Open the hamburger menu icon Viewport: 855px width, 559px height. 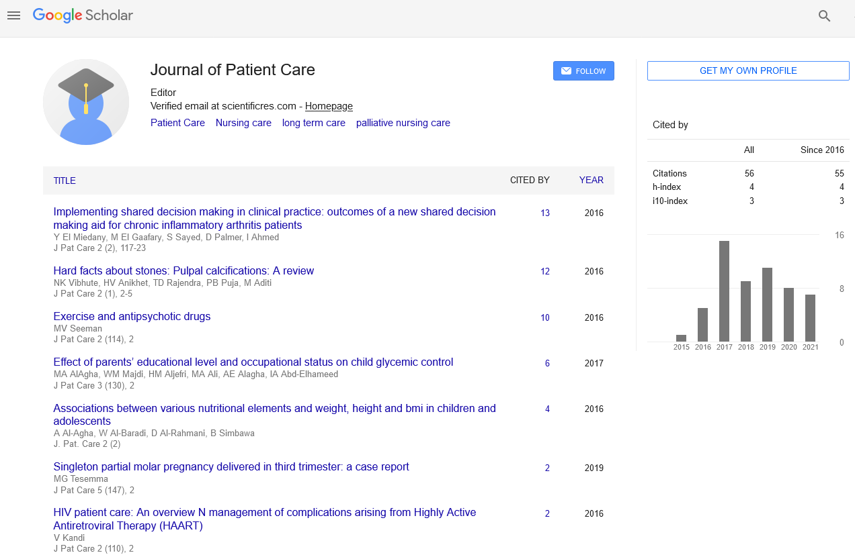(13, 15)
